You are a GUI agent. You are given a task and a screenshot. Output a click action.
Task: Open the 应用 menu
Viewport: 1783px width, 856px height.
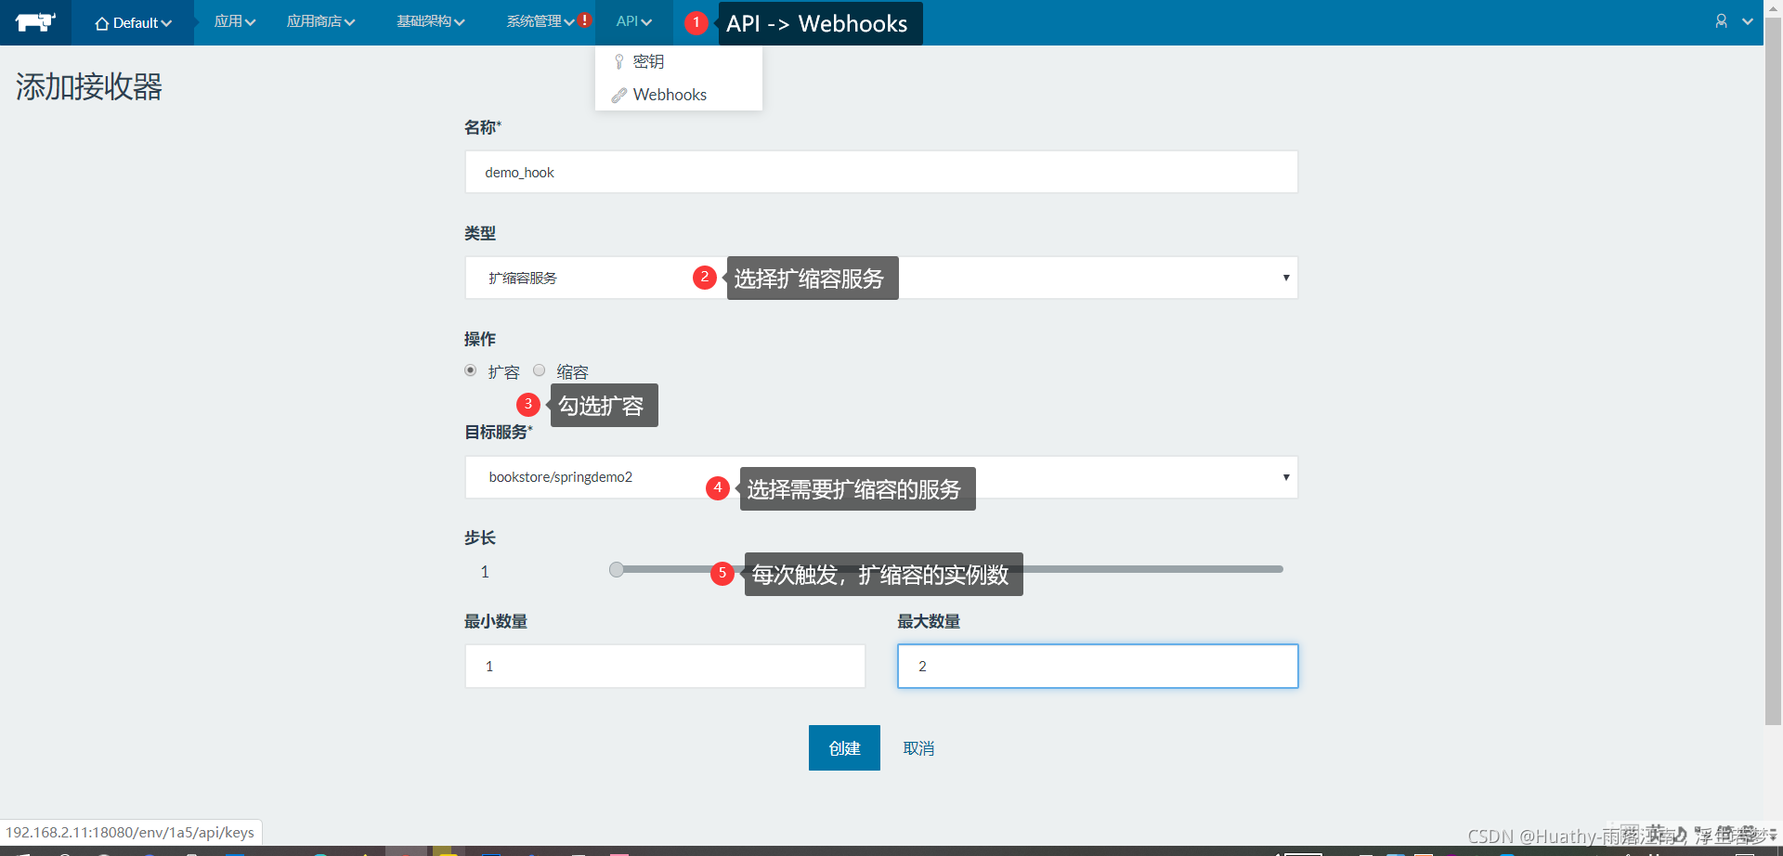(x=234, y=21)
